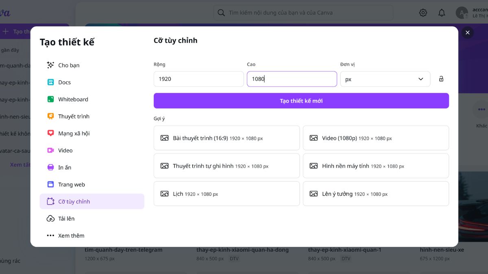Click the Cỡ tùy chỉnh resize icon
The image size is (488, 274).
point(50,201)
